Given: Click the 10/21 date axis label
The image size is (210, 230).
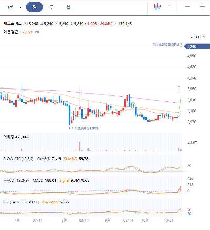Looking at the screenshot, I should [x=168, y=220].
